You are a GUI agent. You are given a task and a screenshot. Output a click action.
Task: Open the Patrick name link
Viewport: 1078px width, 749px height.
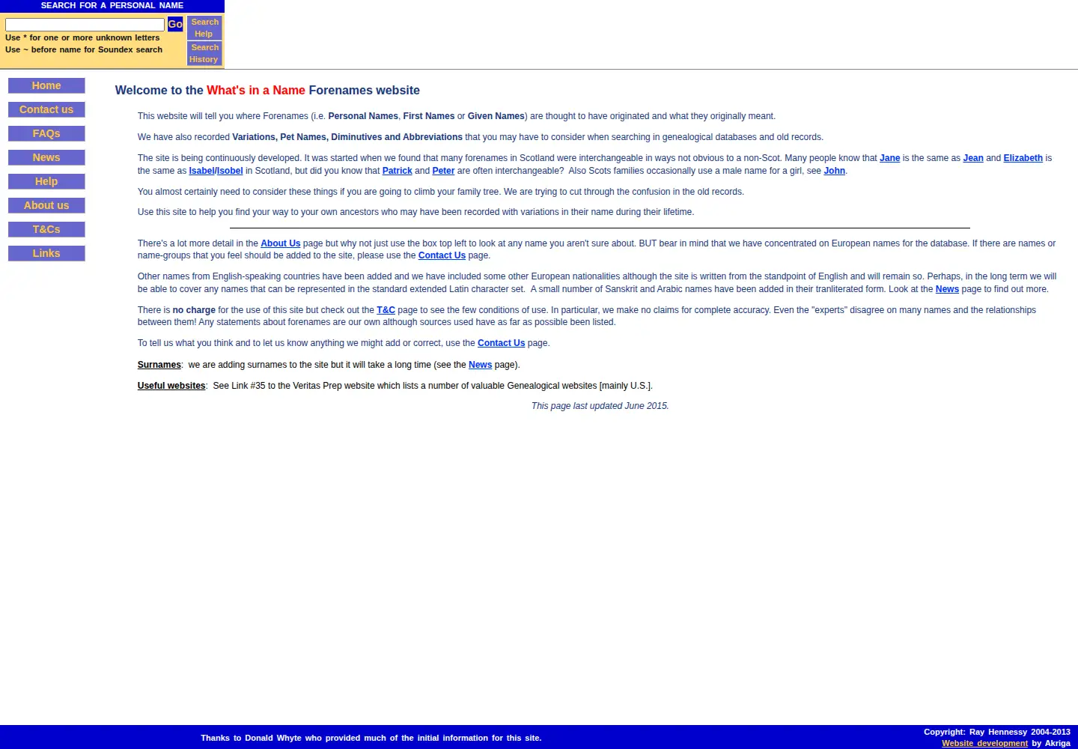click(x=397, y=171)
